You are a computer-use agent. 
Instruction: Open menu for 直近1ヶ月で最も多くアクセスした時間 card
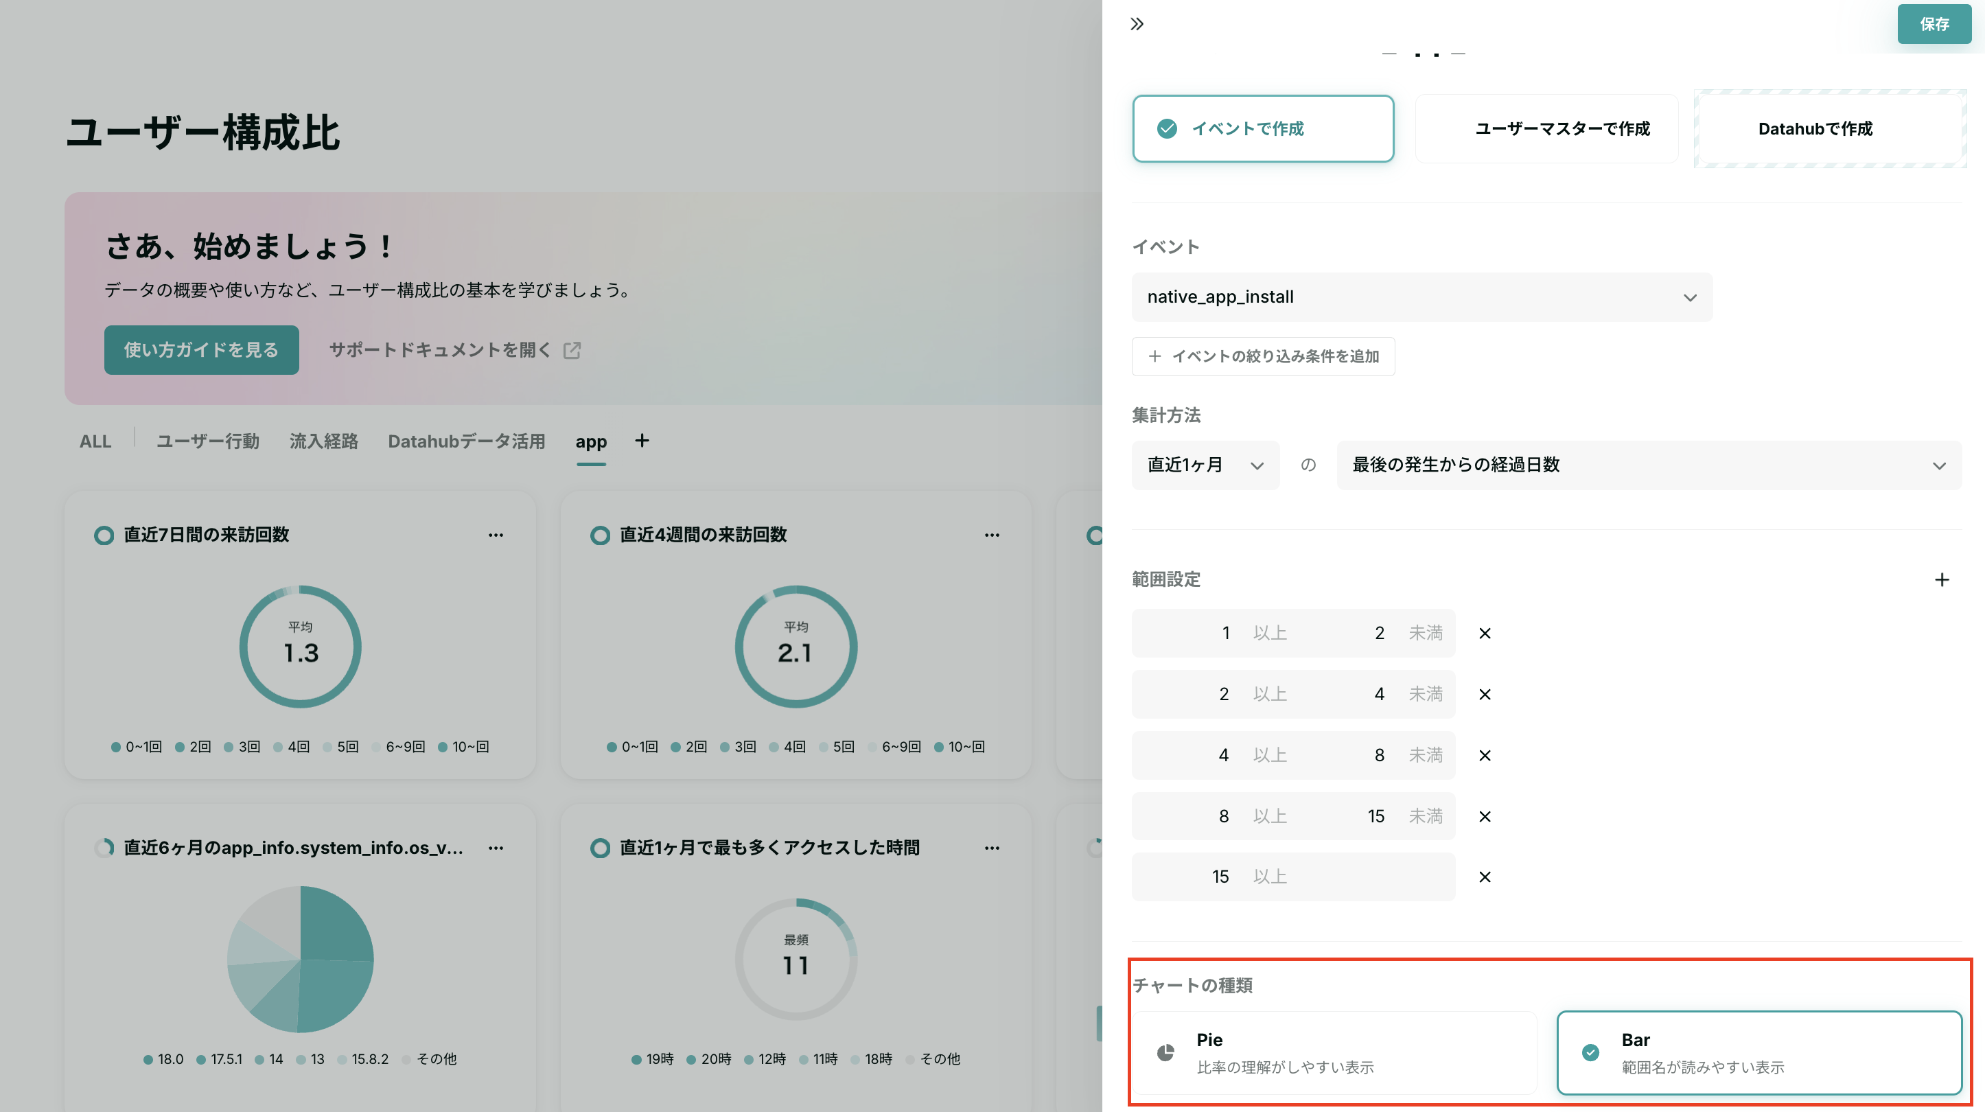pos(992,848)
